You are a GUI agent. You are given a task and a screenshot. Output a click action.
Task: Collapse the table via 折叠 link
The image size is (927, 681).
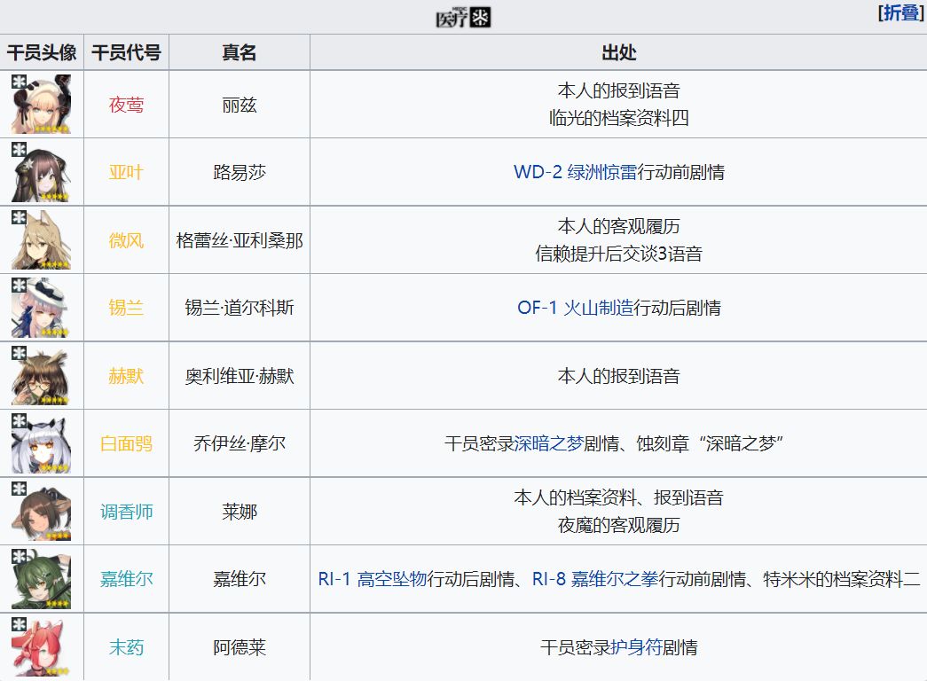tap(901, 12)
